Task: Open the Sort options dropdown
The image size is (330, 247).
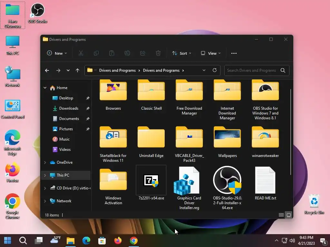Action: [182, 53]
